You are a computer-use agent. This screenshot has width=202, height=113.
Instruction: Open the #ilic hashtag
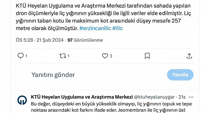pos(118,28)
